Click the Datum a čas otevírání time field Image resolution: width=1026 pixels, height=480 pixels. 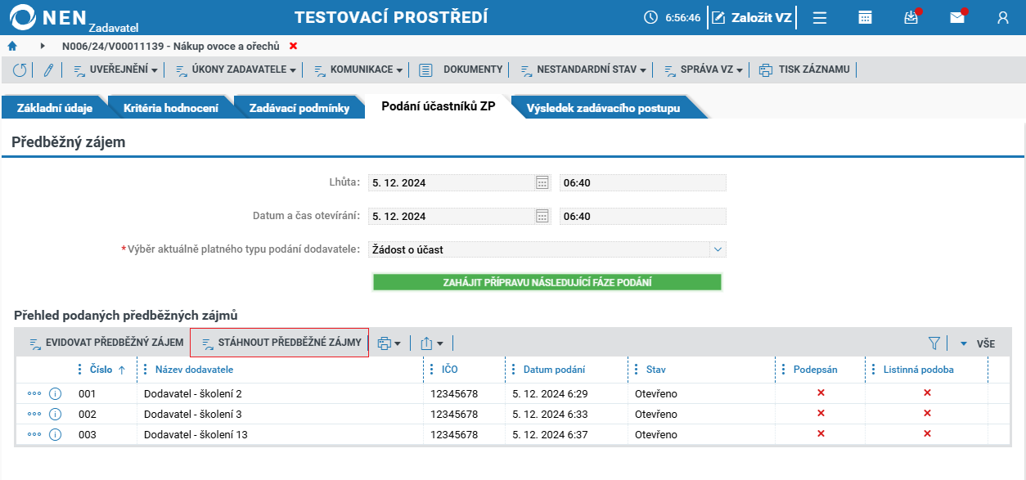(643, 217)
